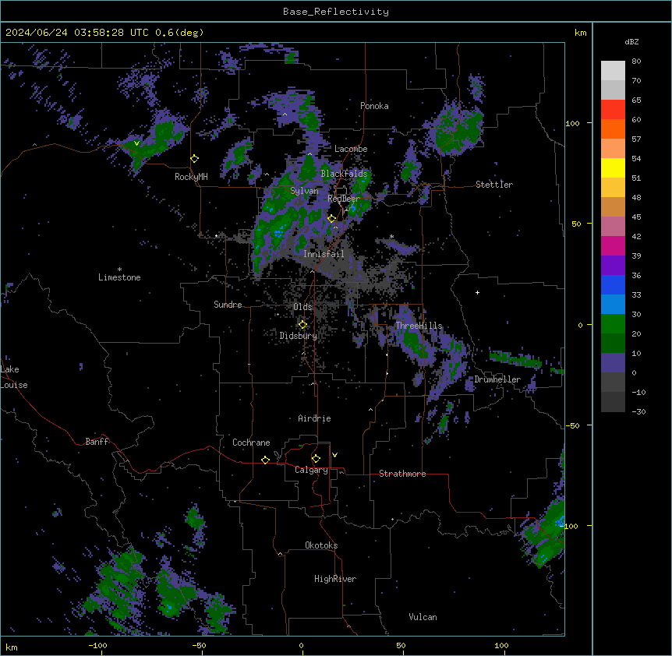This screenshot has height=656, width=672.
Task: Click the yellow station marker near RockyMH
Action: click(195, 159)
